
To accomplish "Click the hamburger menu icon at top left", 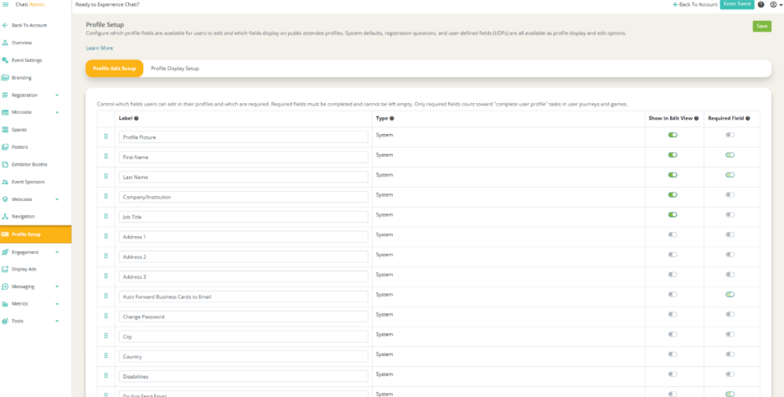I will (6, 5).
